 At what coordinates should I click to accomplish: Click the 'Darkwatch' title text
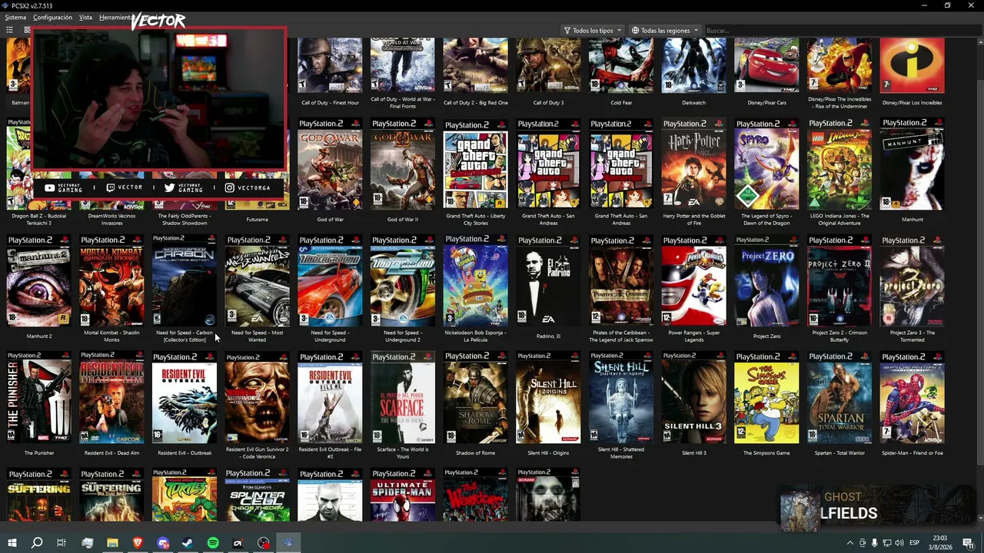pyautogui.click(x=693, y=103)
